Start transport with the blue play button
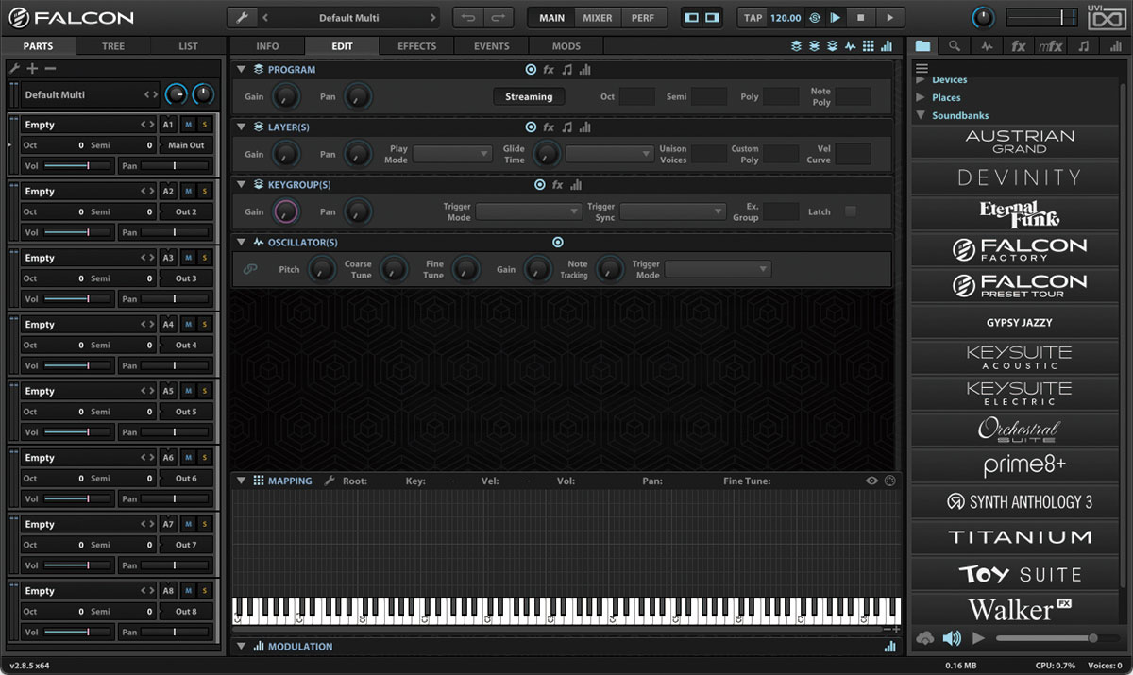The height and width of the screenshot is (675, 1133). (x=836, y=17)
